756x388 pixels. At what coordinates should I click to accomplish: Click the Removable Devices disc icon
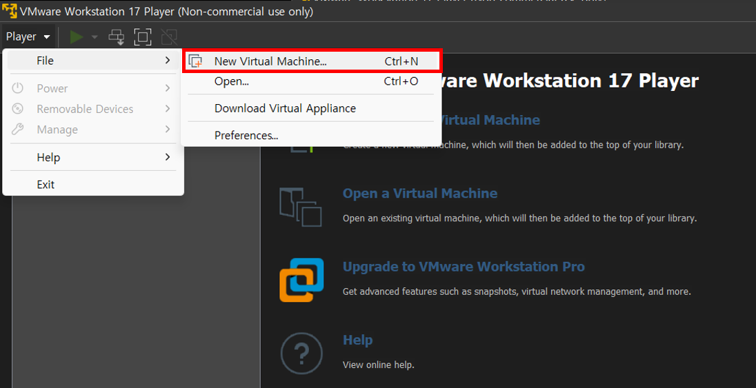tap(18, 109)
